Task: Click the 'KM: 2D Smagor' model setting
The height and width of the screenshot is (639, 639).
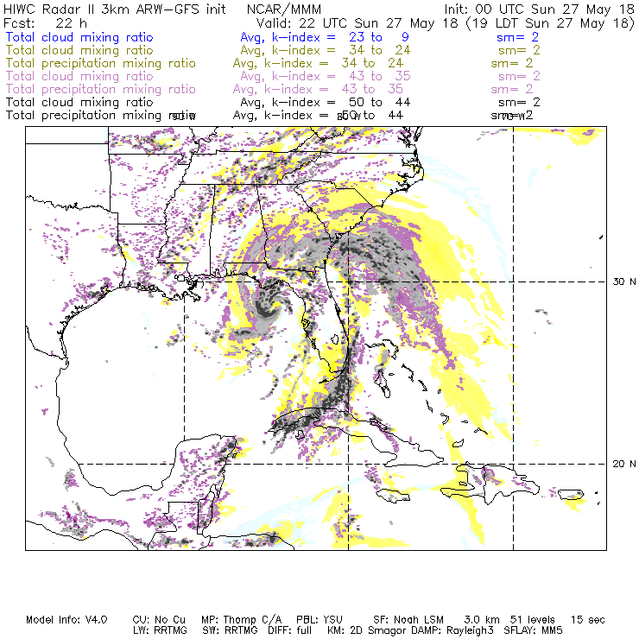Action: tap(367, 630)
